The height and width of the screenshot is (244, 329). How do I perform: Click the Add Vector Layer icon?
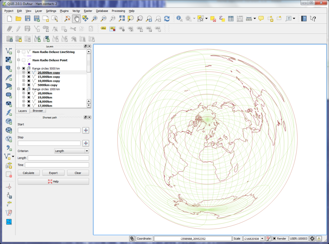(9, 51)
